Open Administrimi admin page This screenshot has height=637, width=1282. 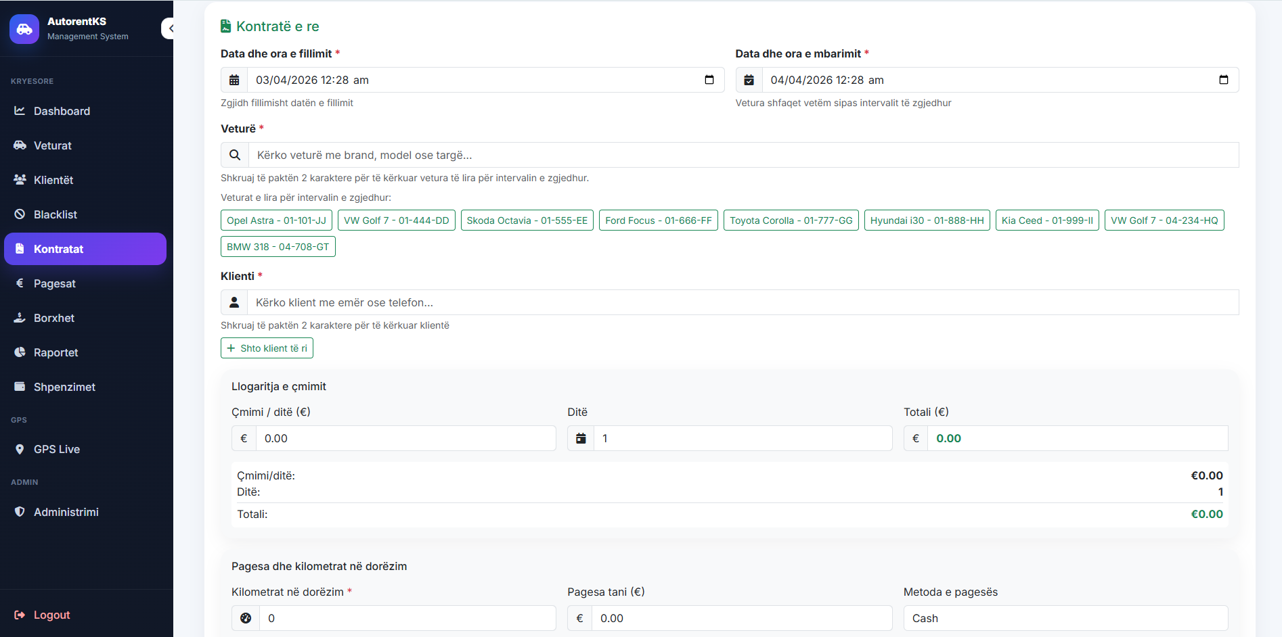(x=85, y=512)
